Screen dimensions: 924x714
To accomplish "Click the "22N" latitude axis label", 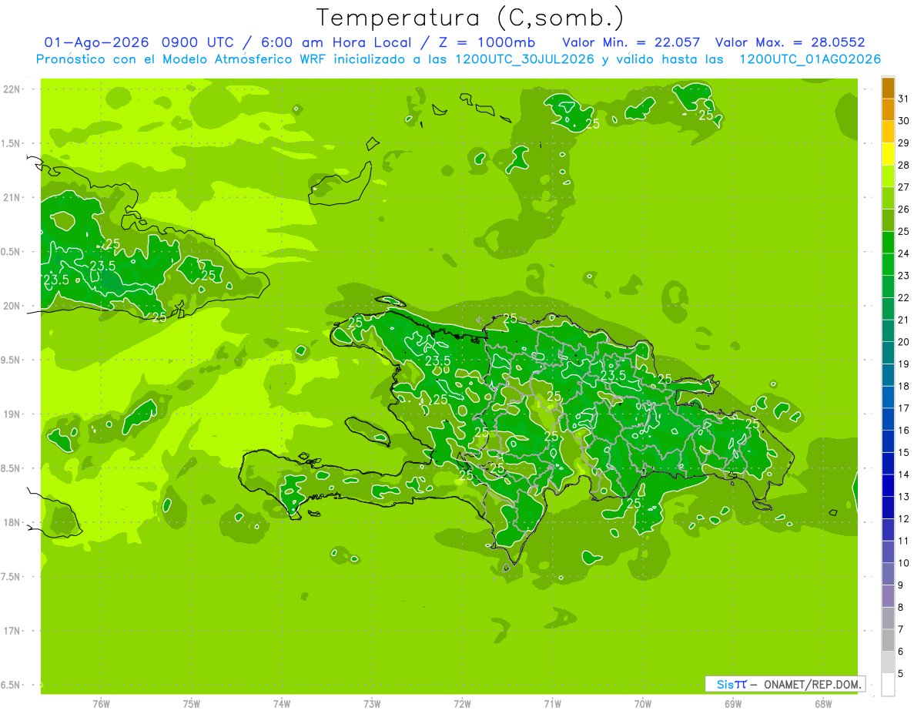I will (12, 89).
